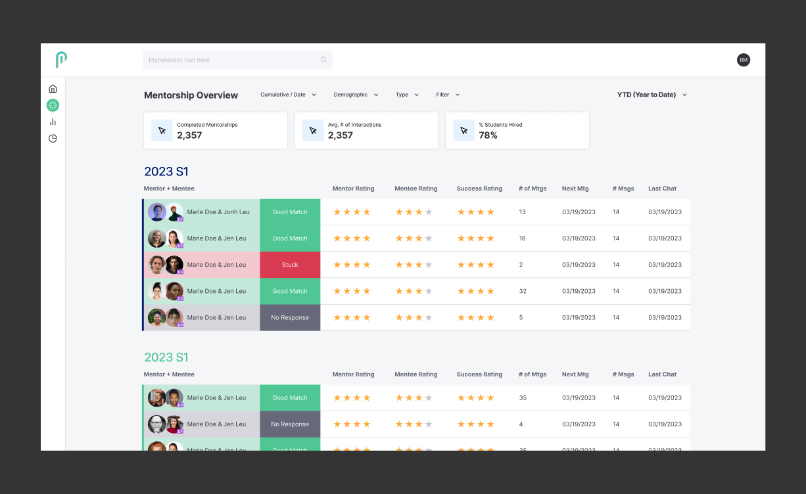Click the home icon in the sidebar
Screen dimensions: 806x494
coord(53,89)
